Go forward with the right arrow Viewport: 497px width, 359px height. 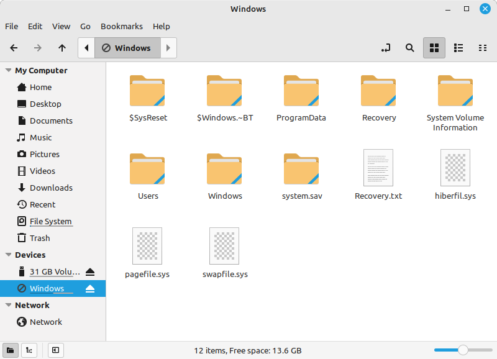pos(38,48)
